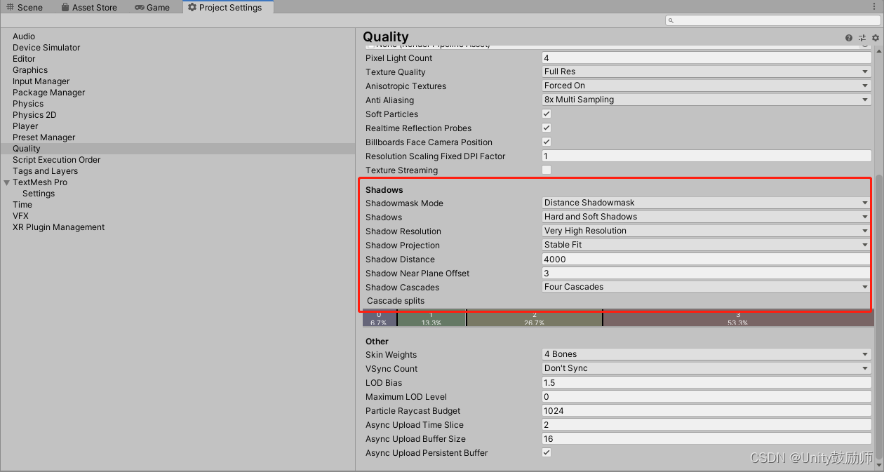Screen dimensions: 884x472
Task: Click the Maximum LOD Level field
Action: [706, 396]
